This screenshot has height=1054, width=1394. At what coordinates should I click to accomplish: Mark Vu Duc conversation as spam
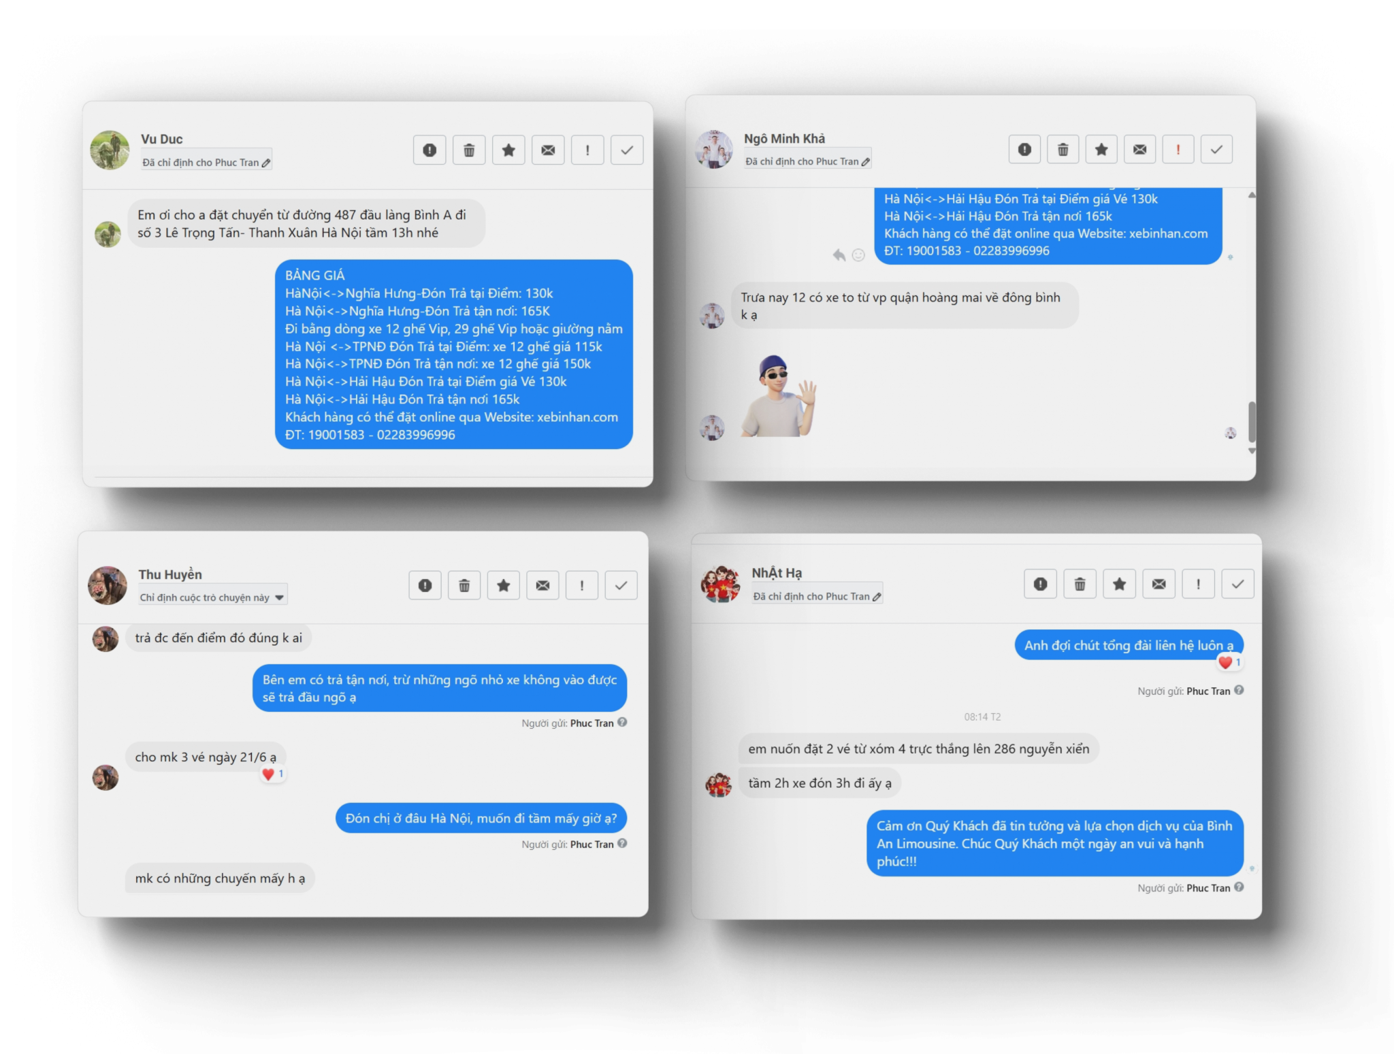pos(429,150)
